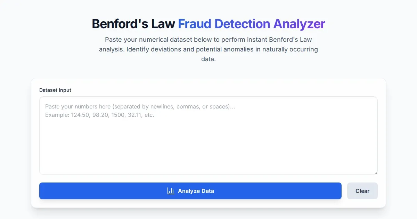Click the bar chart icon on Analyze button
The image size is (417, 219).
[171, 191]
